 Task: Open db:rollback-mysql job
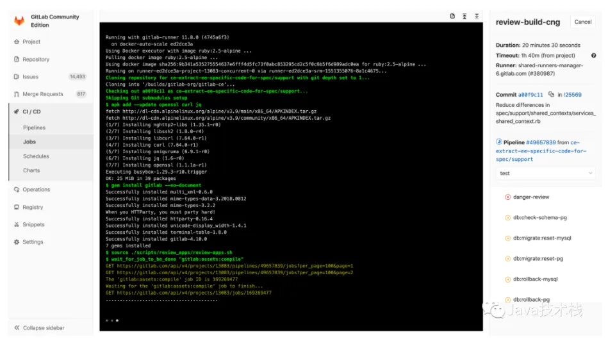pos(536,279)
